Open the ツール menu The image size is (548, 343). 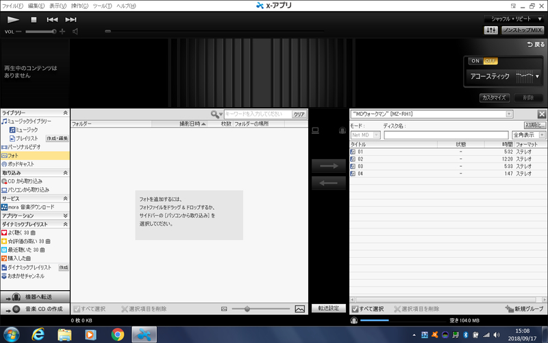pos(102,5)
